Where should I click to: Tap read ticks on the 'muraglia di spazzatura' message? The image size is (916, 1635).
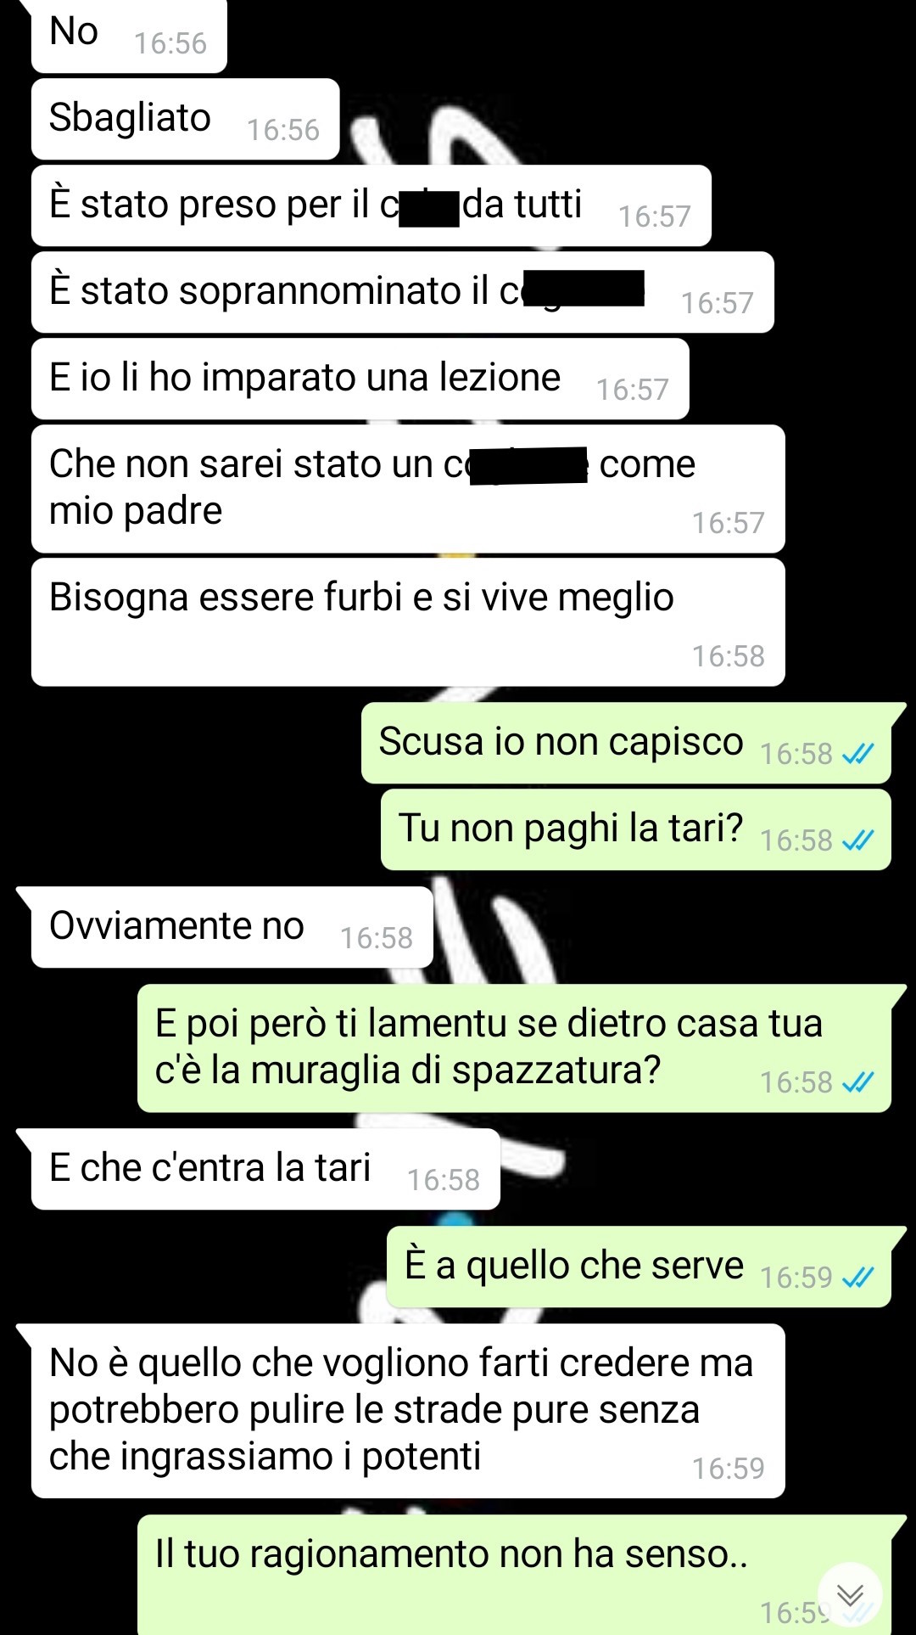857,1082
